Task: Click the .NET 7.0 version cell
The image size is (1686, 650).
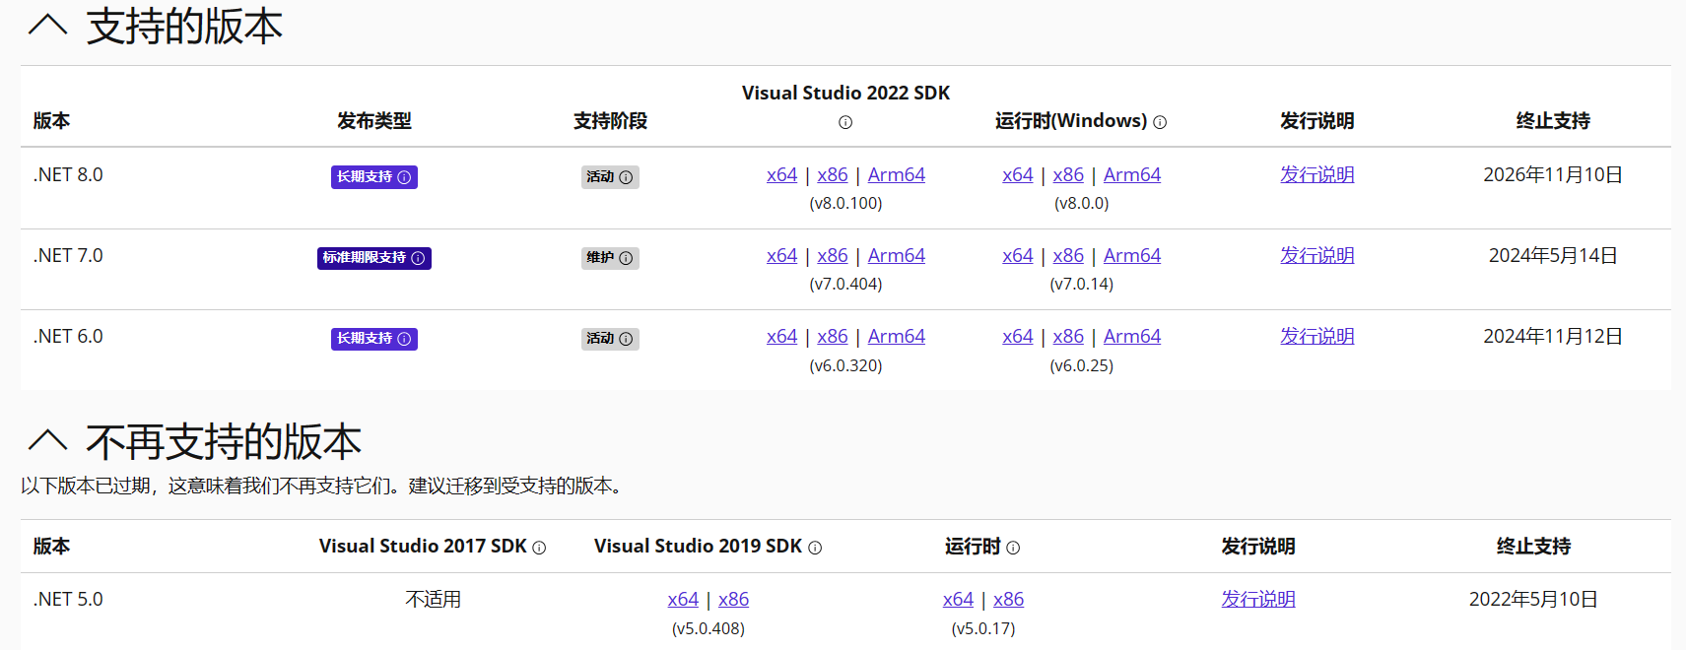Action: (x=68, y=255)
